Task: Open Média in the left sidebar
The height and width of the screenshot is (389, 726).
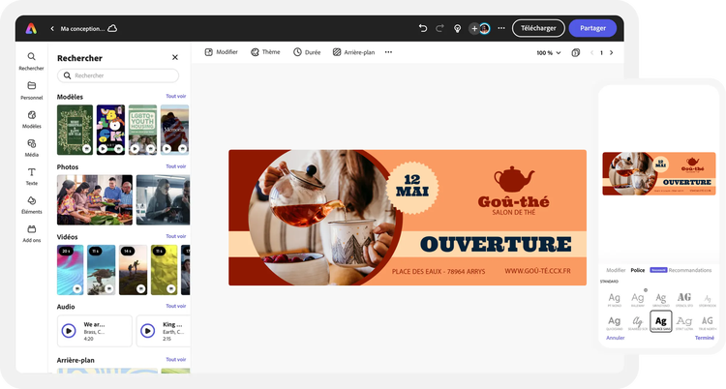Action: (x=32, y=148)
